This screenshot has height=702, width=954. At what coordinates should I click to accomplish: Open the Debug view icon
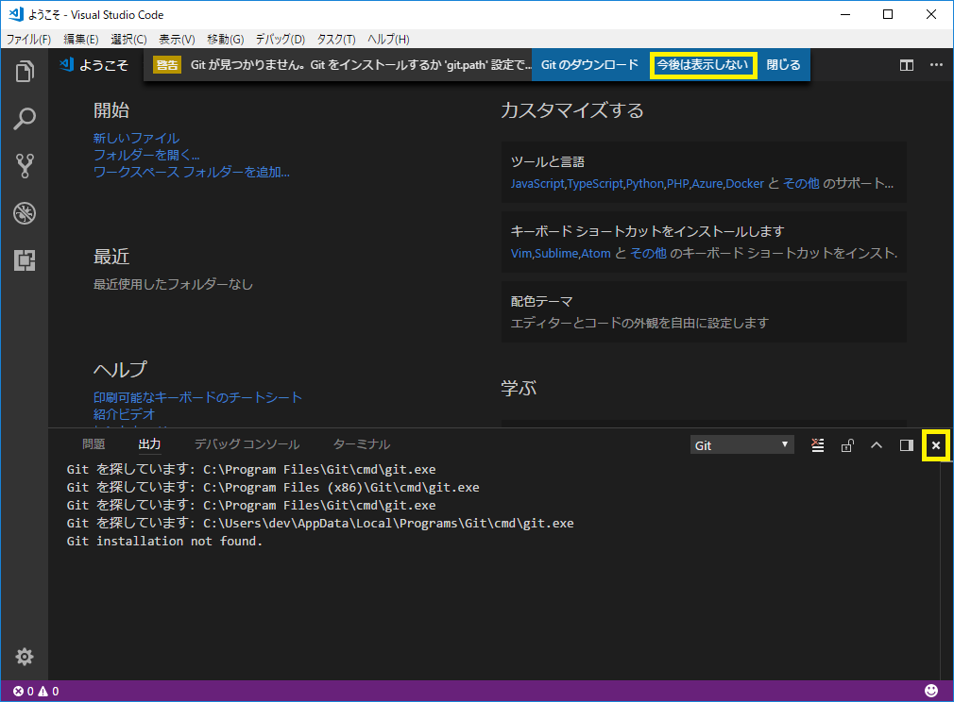(x=25, y=212)
